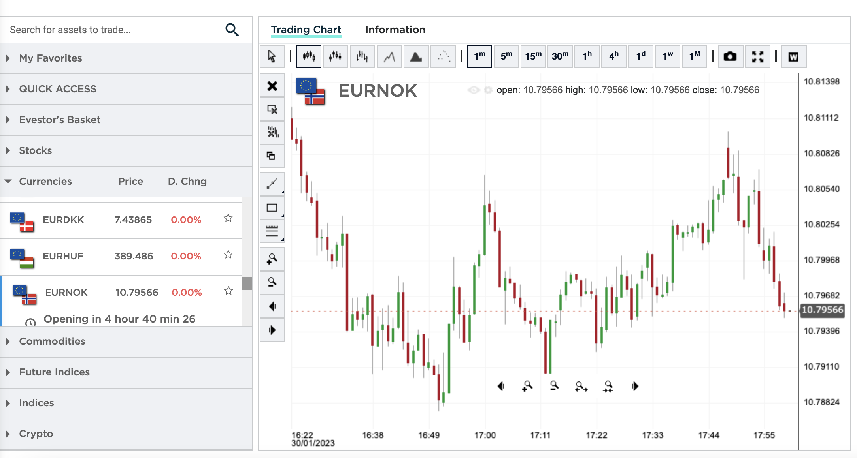
Task: Switch to mountain area chart type
Action: 416,56
